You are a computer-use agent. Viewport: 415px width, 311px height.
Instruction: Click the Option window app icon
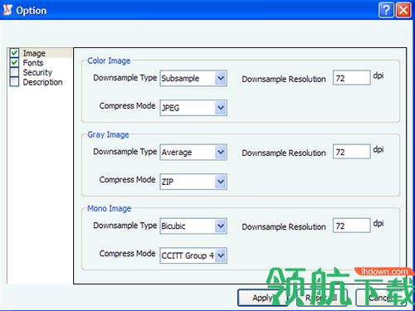click(7, 10)
